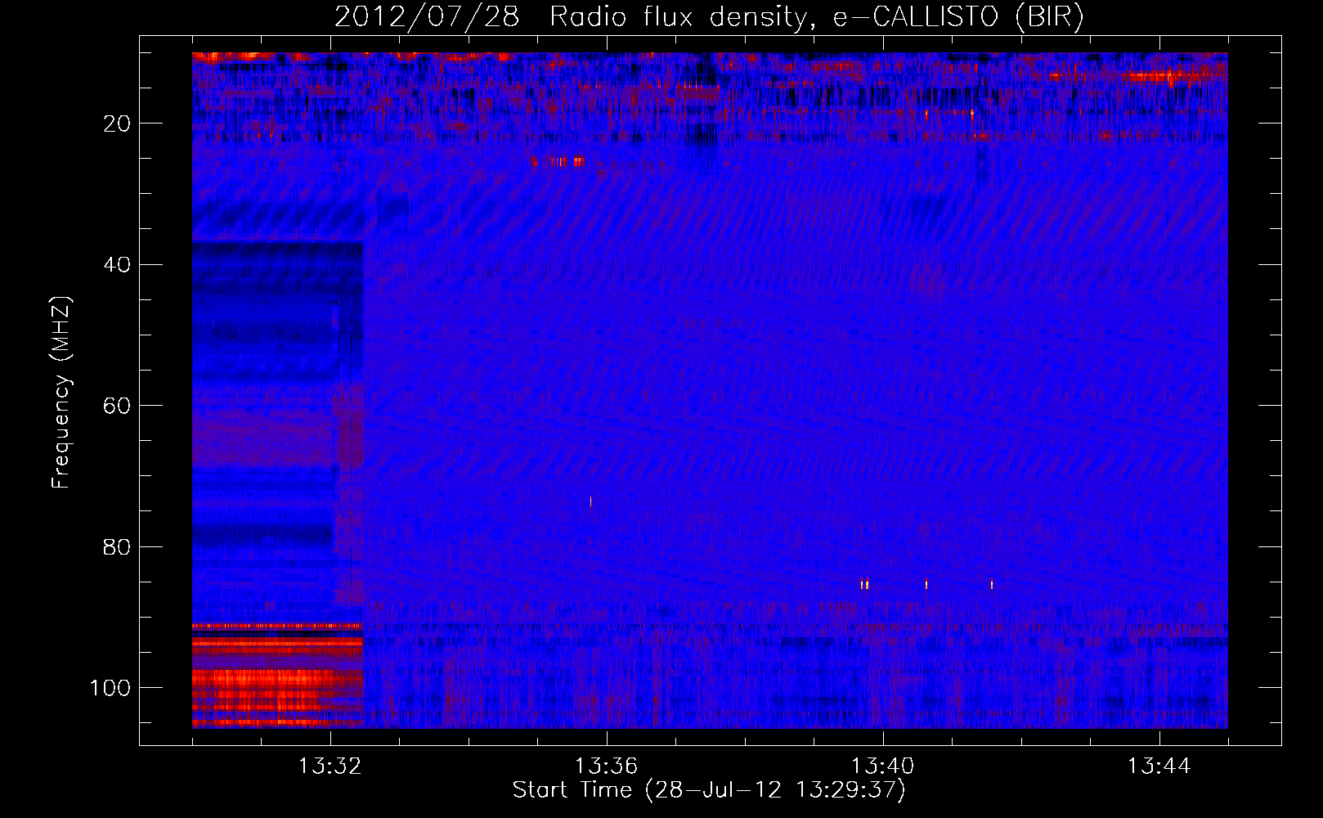Click the "Start Time (28-Jul-12 13:29:37)" axis label
The image size is (1323, 818).
[709, 790]
